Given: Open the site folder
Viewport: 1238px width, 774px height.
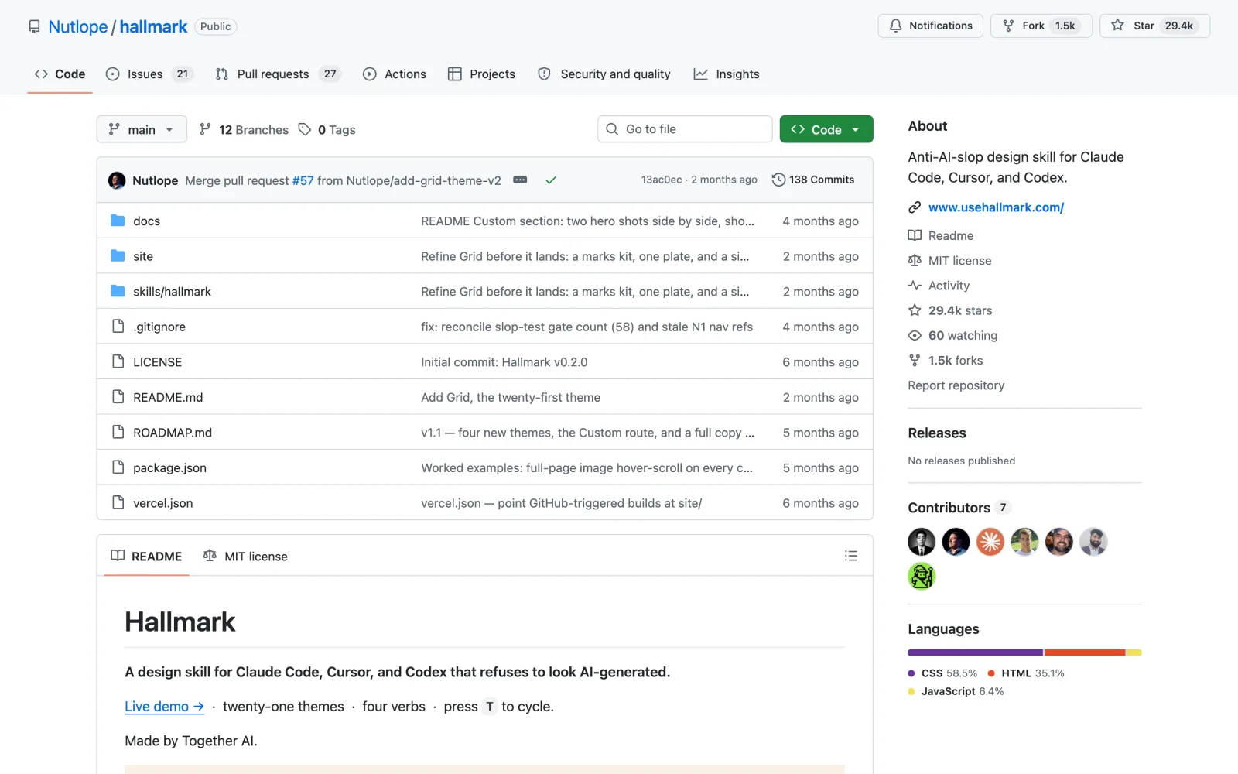Looking at the screenshot, I should click(143, 256).
